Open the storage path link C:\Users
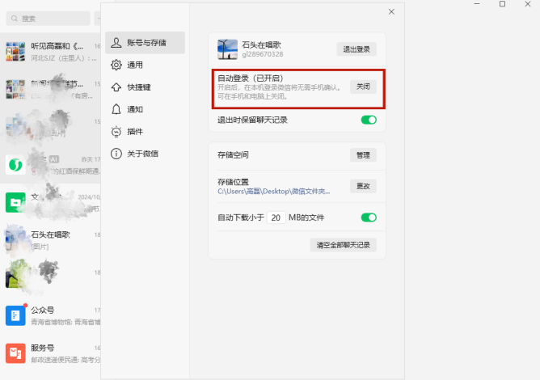The height and width of the screenshot is (380, 540). (273, 192)
